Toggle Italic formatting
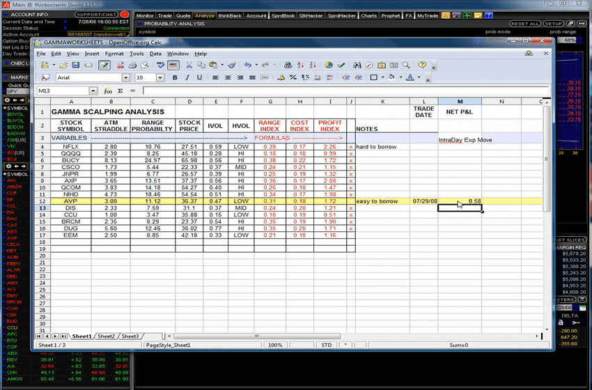The width and height of the screenshot is (592, 390). (x=187, y=77)
